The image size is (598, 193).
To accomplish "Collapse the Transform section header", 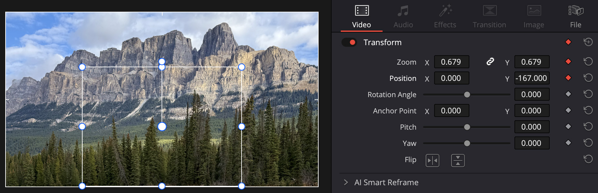I will click(382, 42).
